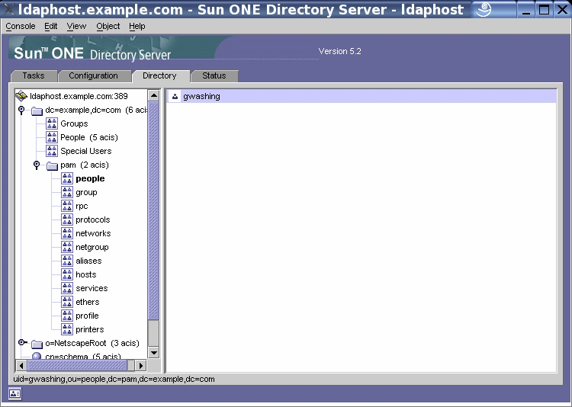
Task: Select the hosts label
Action: 85,274
